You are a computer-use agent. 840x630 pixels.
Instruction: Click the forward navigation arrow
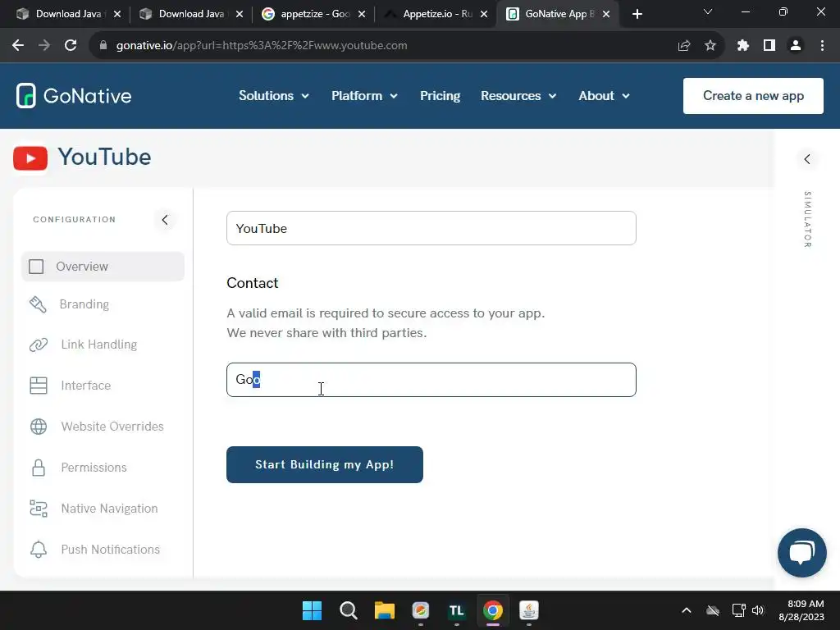pos(44,46)
